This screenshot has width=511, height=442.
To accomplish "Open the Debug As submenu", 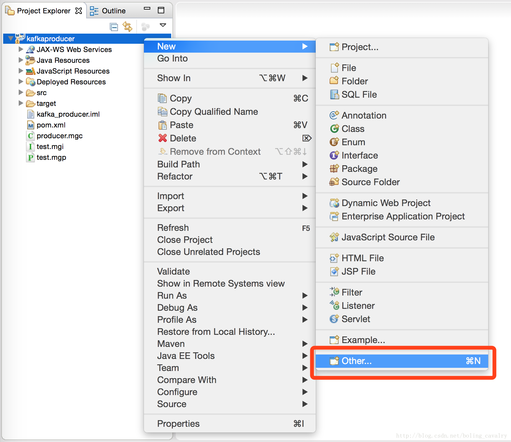I will coord(230,308).
